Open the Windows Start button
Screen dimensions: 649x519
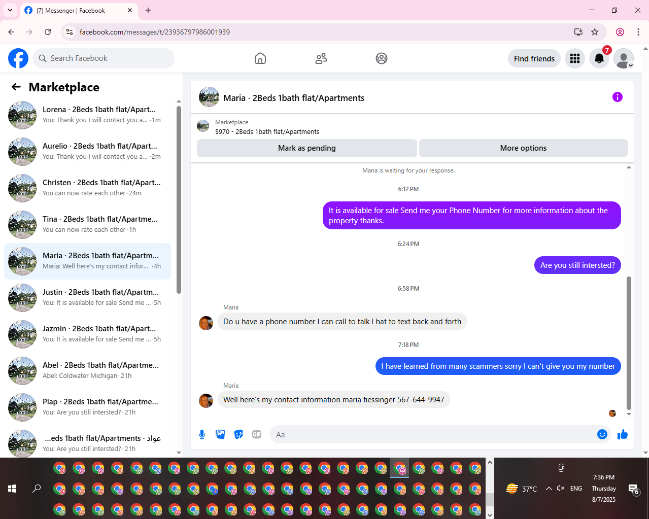[x=12, y=489]
